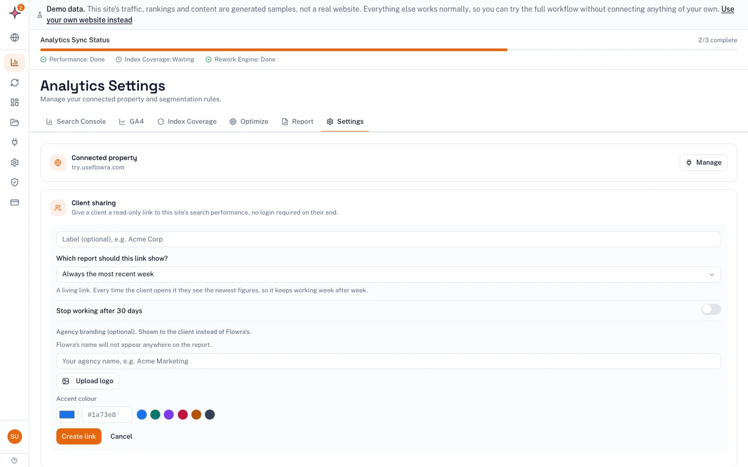Focus the Label (optional) input field
This screenshot has width=748, height=467.
pyautogui.click(x=388, y=239)
